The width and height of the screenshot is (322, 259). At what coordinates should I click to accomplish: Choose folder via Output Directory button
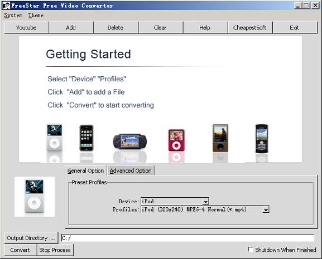tap(31, 238)
